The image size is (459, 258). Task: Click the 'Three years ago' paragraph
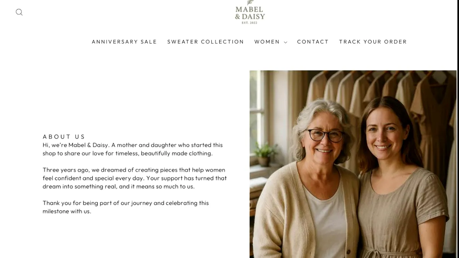(135, 178)
